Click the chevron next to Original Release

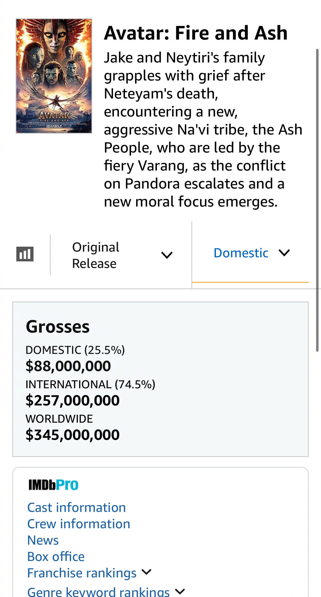tap(167, 255)
